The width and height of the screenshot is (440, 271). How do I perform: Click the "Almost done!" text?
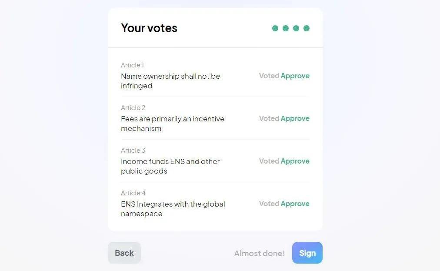260,254
